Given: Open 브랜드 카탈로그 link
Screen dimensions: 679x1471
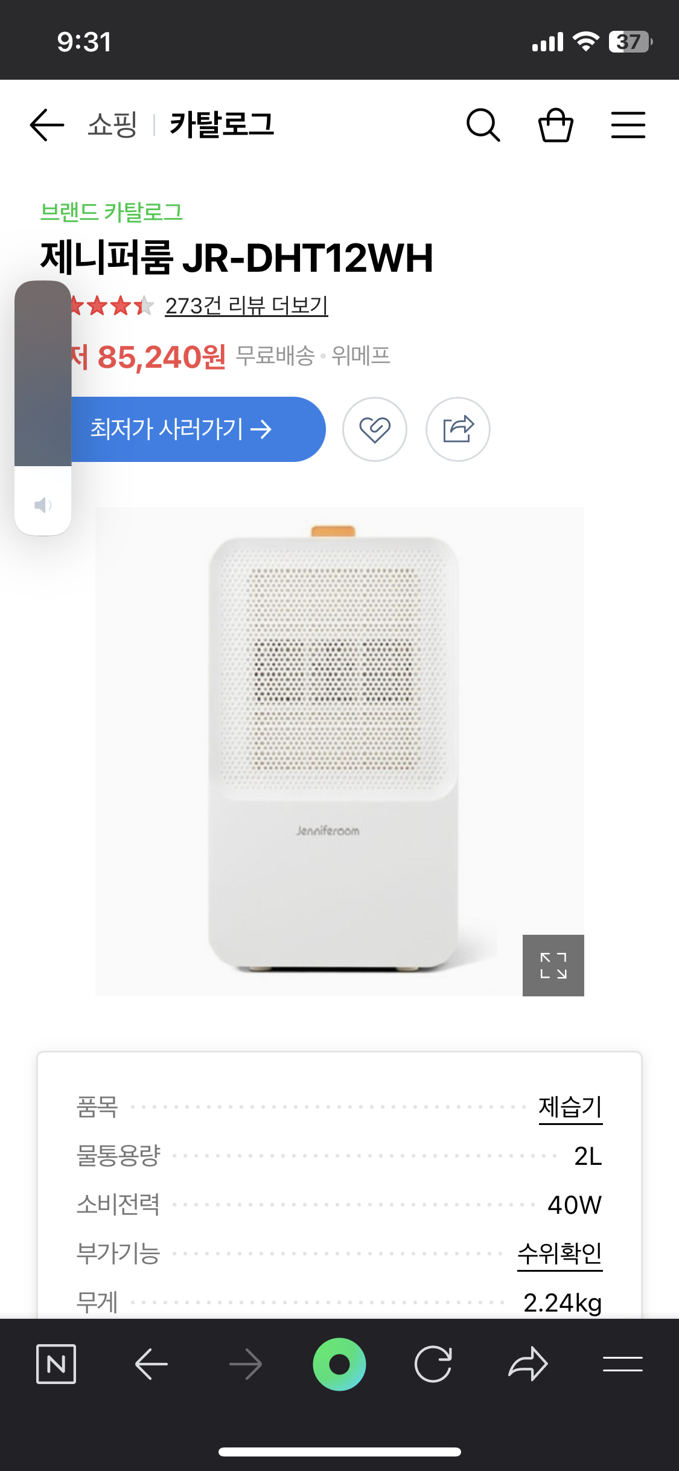Looking at the screenshot, I should coord(112,212).
